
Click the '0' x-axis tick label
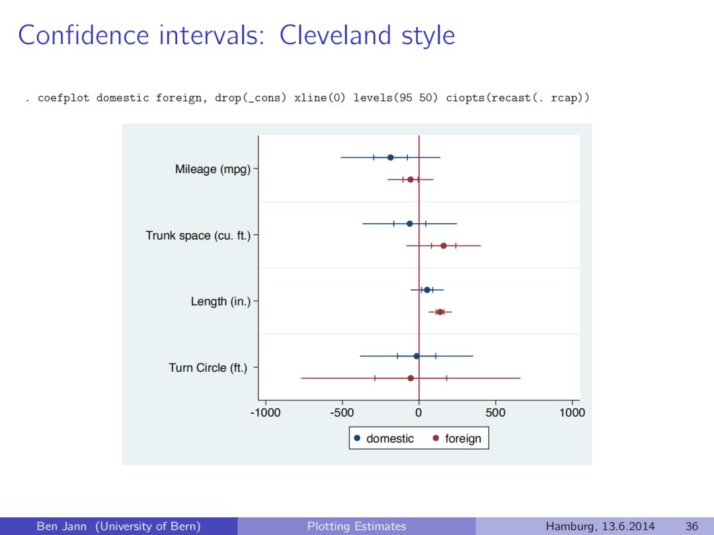418,413
